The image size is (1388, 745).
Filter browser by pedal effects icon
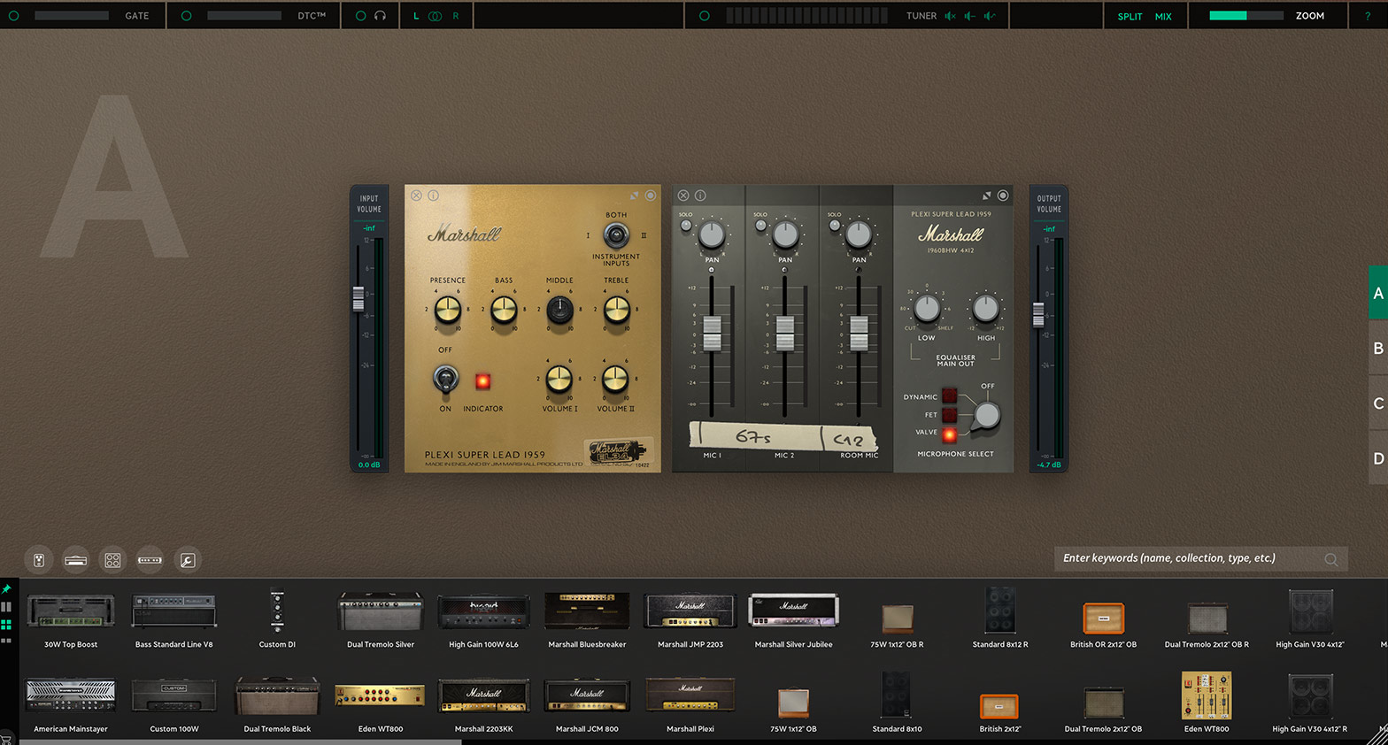point(39,560)
